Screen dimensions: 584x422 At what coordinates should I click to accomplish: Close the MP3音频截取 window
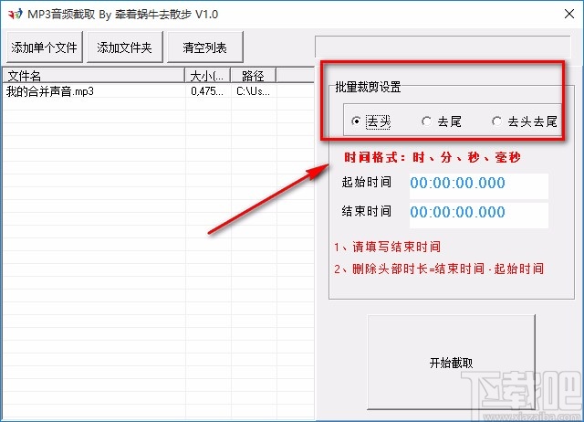point(568,15)
